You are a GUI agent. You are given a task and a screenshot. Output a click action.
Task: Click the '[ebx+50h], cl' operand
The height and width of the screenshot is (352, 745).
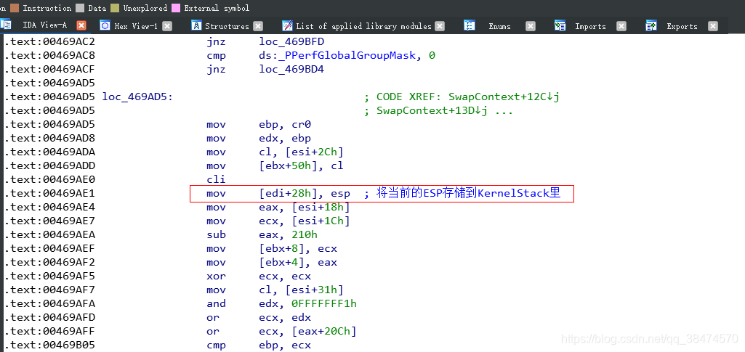(x=301, y=165)
